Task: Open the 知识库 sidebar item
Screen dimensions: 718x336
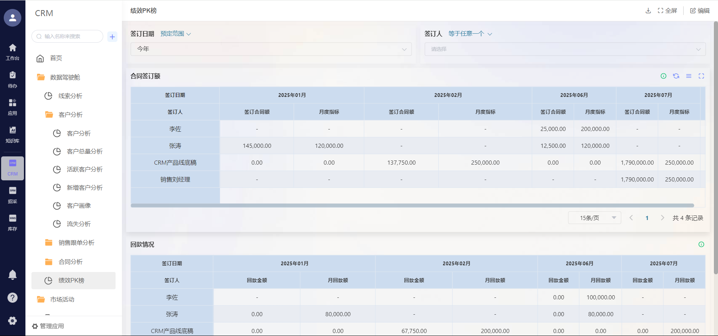Action: 12,134
